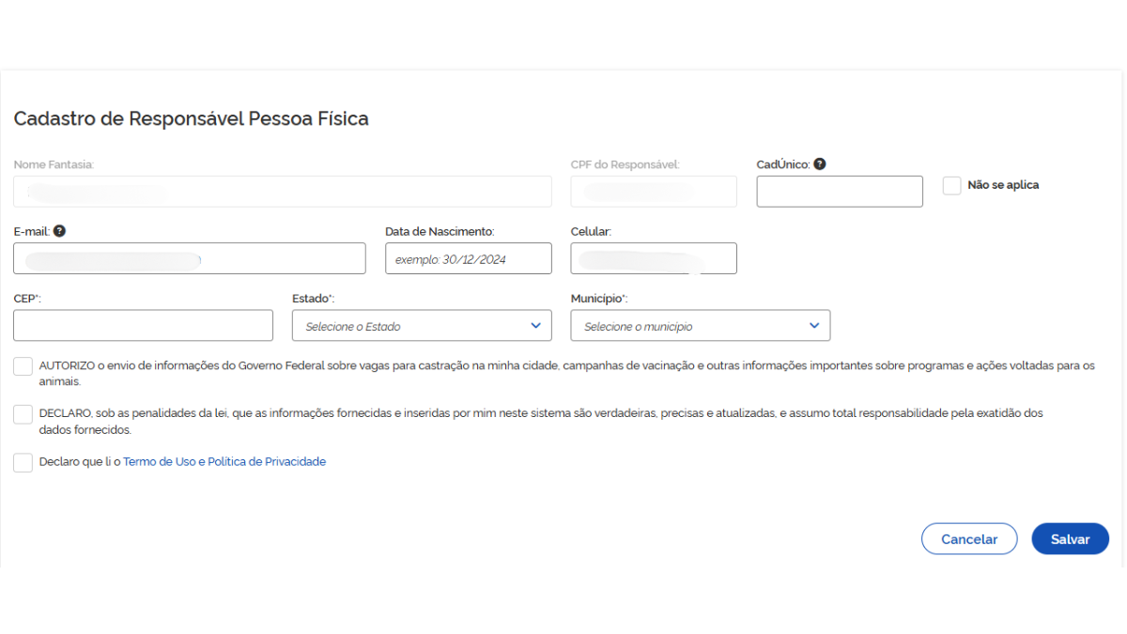
Task: Click the CadÚnico help icon
Action: (x=819, y=163)
